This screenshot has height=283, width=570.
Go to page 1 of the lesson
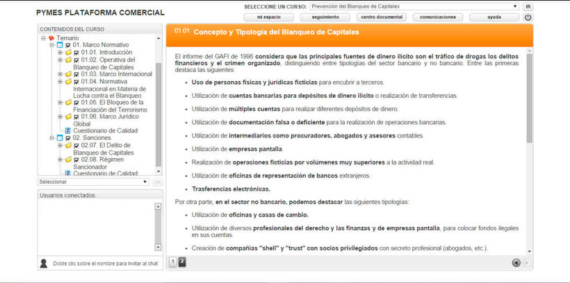tap(173, 261)
